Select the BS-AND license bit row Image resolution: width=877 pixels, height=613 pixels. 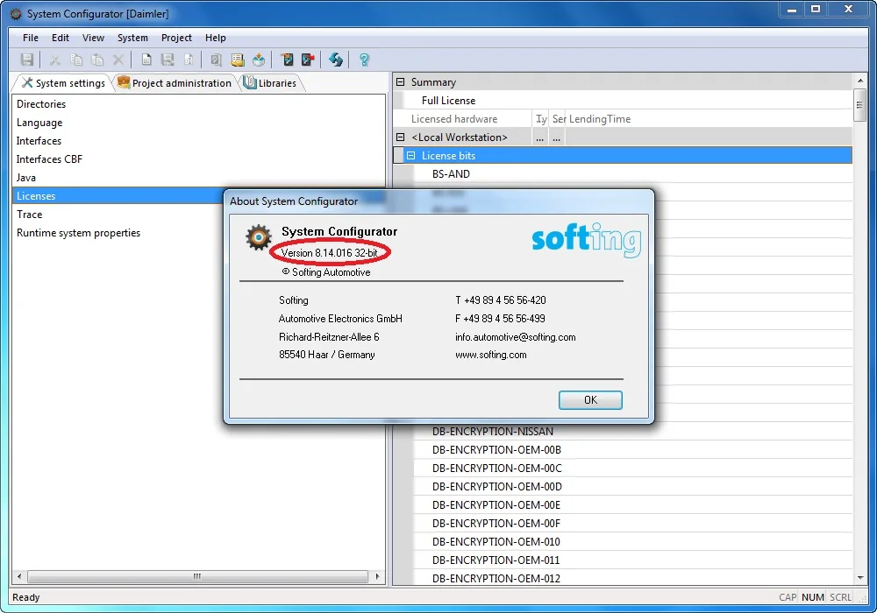(632, 174)
